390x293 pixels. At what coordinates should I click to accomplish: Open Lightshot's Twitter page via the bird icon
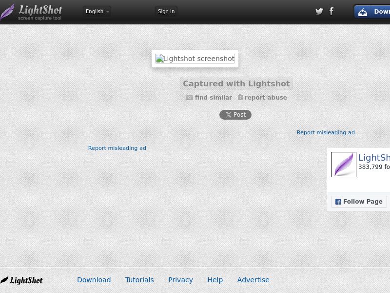[319, 11]
